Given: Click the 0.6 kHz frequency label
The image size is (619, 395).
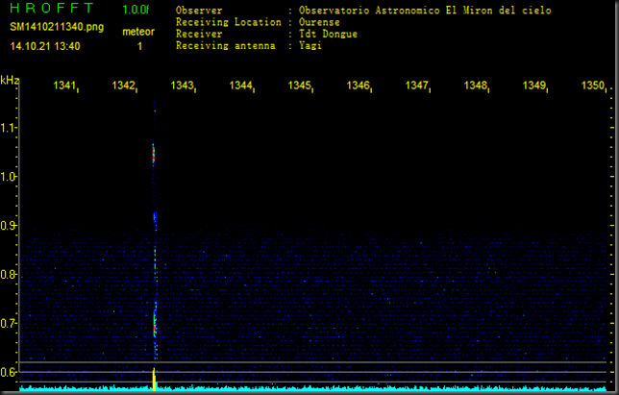Looking at the screenshot, I should click(x=8, y=372).
